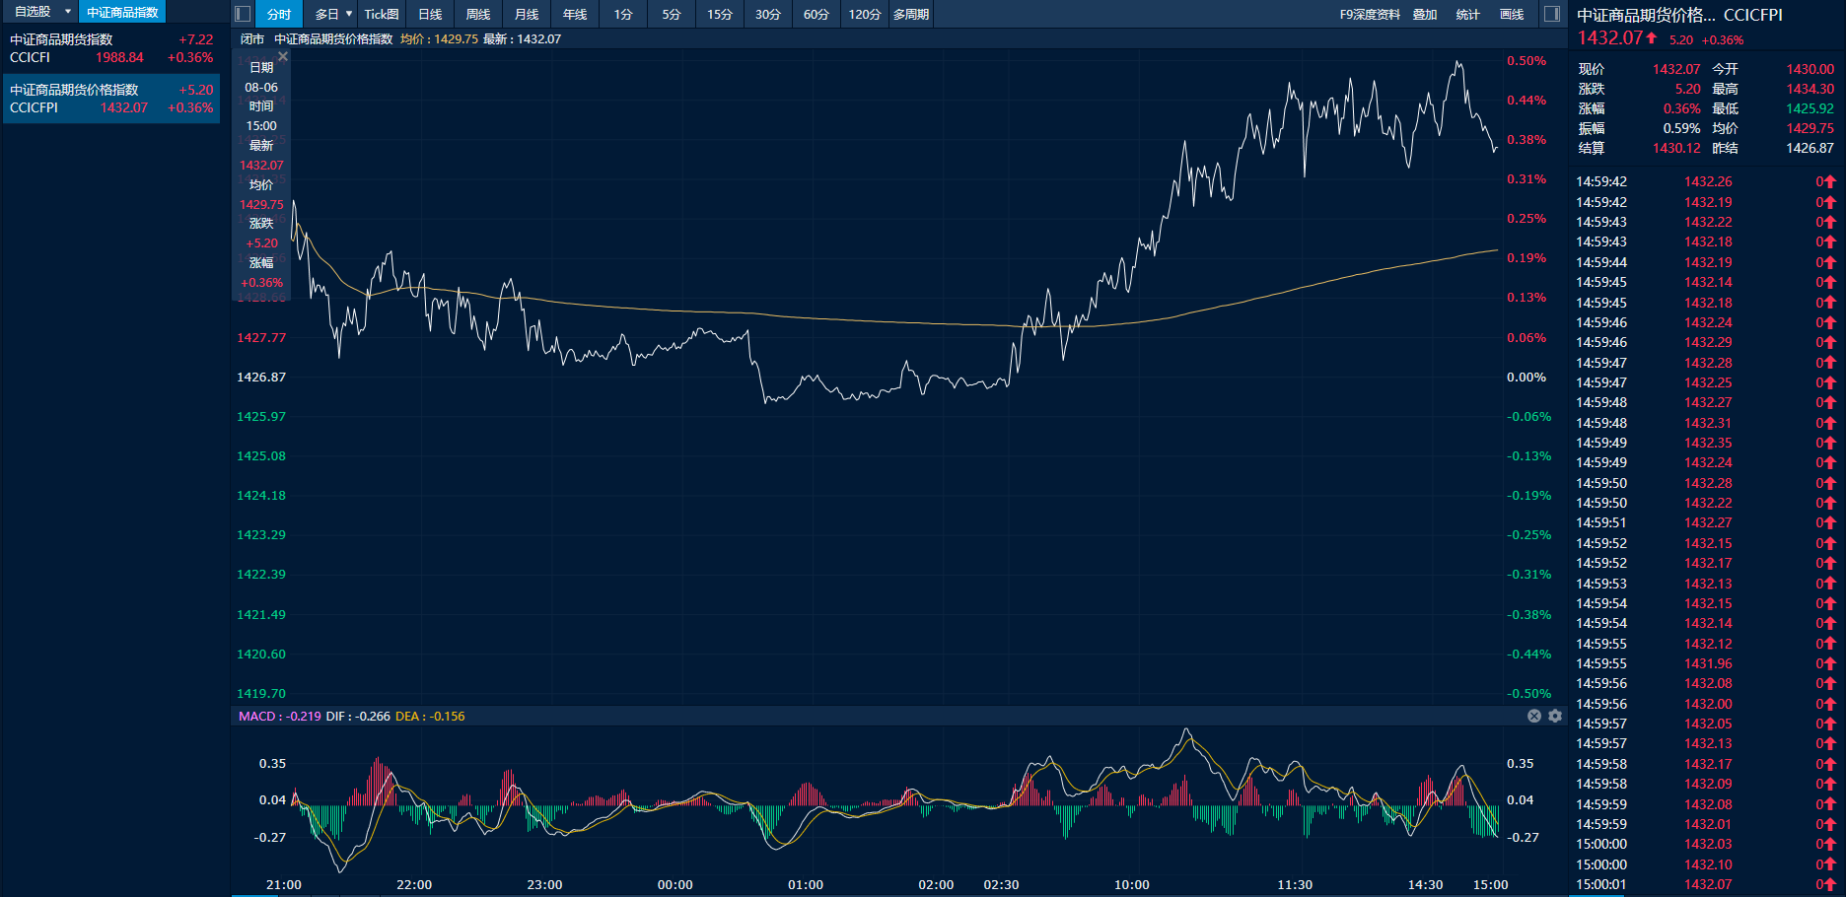
Task: Select the 5分 period tab
Action: (x=672, y=14)
